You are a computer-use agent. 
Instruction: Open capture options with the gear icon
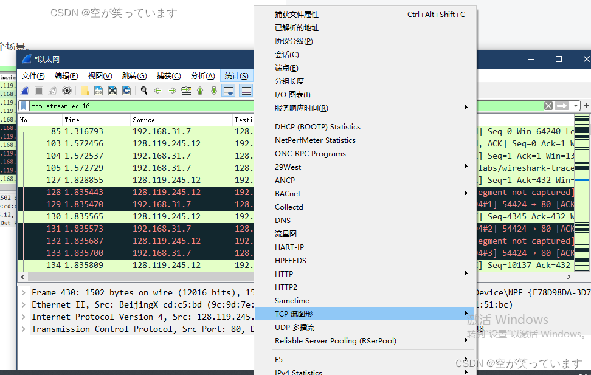[67, 90]
